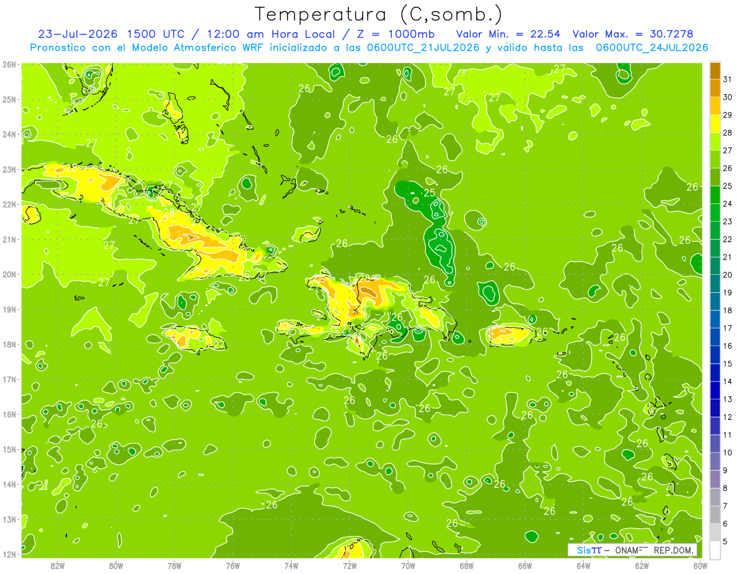Click the 20N latitude axis label

[9, 274]
